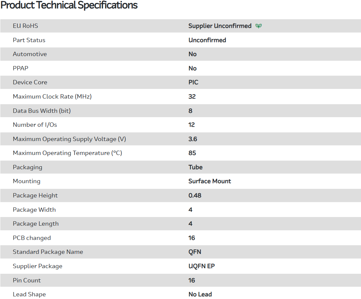Click the Number of I/Os label
The height and width of the screenshot is (299, 361).
coord(35,125)
